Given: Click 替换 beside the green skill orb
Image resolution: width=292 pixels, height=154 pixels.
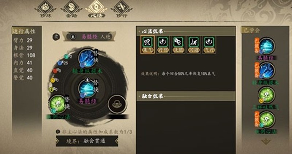Looking at the screenshot, I should (x=67, y=103).
